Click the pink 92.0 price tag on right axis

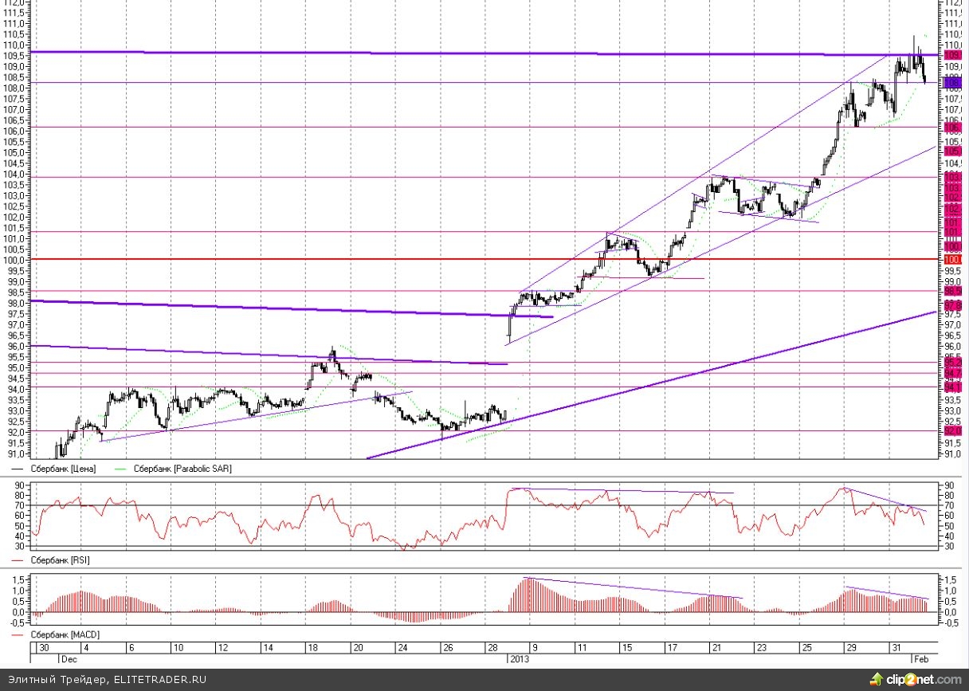pos(951,431)
